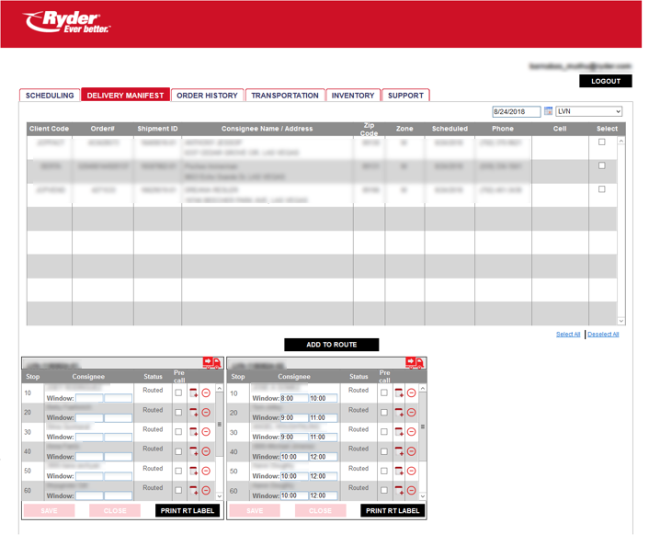
Task: Remove stop 30 from right route
Action: [411, 432]
